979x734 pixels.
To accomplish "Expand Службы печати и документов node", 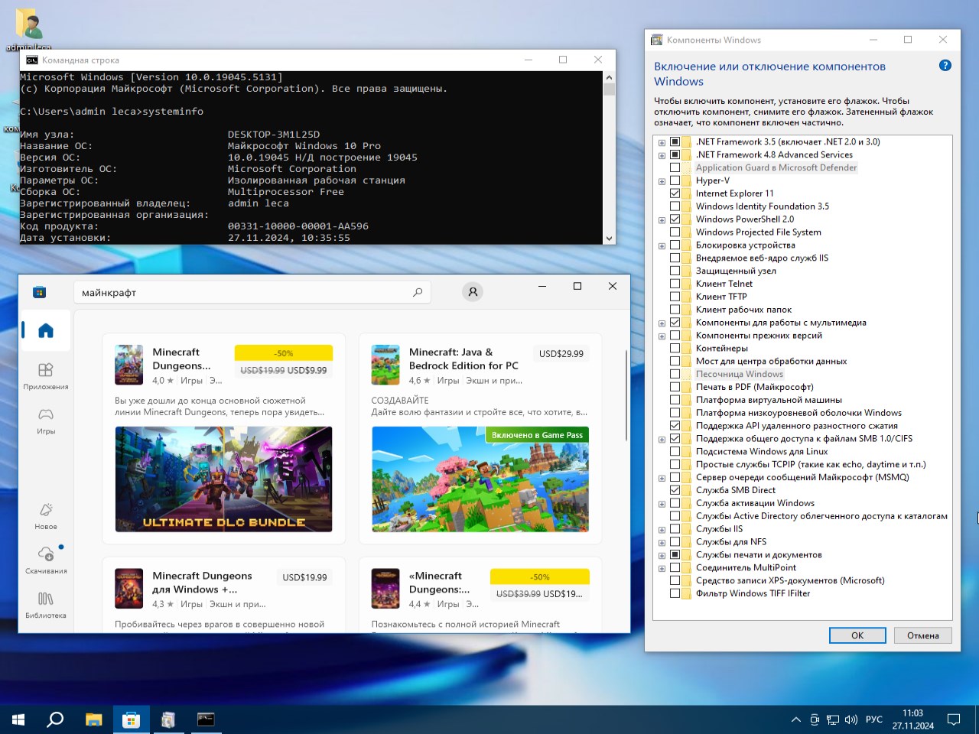I will pyautogui.click(x=662, y=555).
